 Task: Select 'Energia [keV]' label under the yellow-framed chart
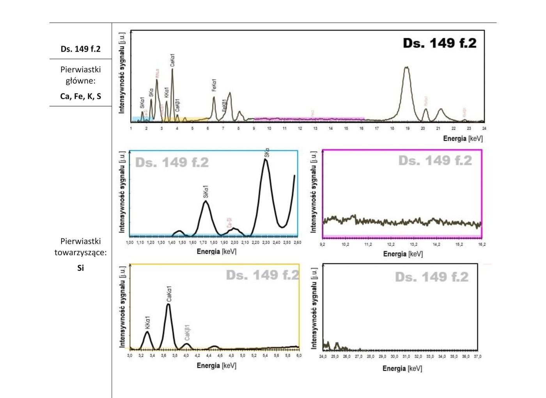pos(216,366)
